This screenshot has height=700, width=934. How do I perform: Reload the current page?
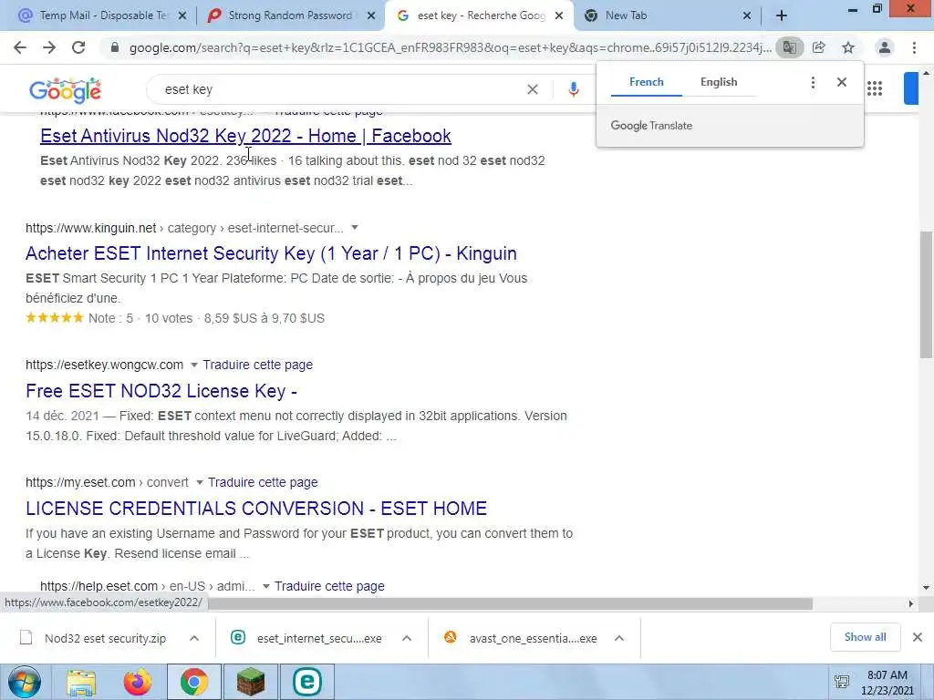(x=78, y=47)
